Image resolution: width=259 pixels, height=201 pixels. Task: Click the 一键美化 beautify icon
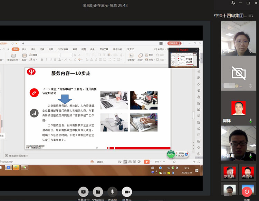[92, 162]
